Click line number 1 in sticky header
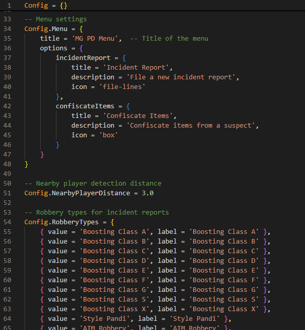The height and width of the screenshot is (330, 305). (9, 6)
